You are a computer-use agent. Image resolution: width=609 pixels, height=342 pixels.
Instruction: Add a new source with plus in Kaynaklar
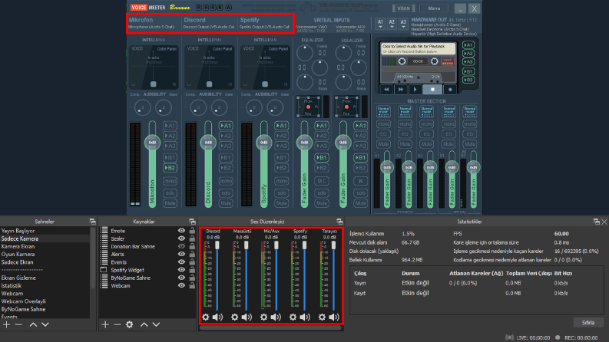tap(105, 324)
